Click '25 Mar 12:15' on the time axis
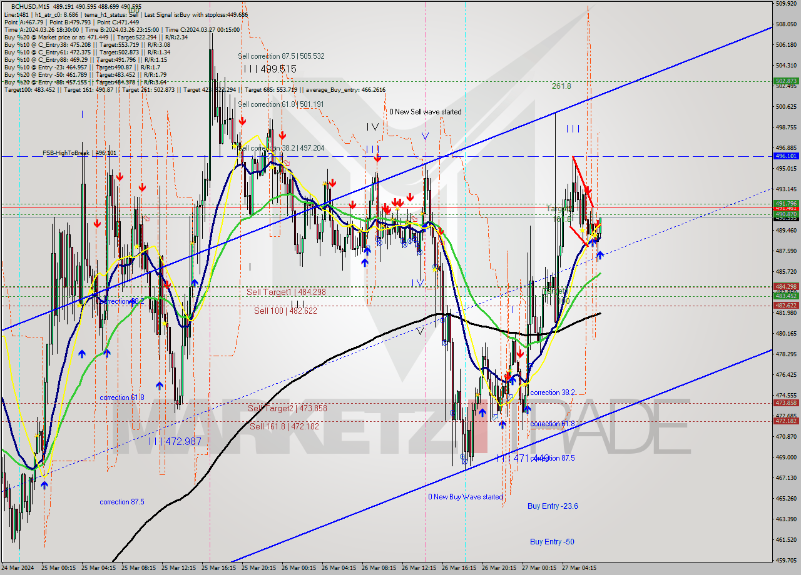 coord(179,569)
